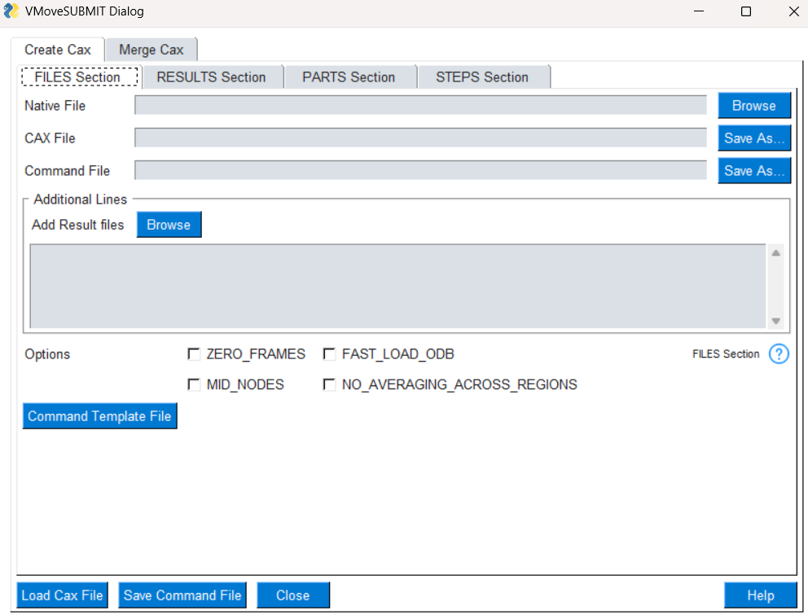Click the FILES Section help icon

click(x=779, y=354)
